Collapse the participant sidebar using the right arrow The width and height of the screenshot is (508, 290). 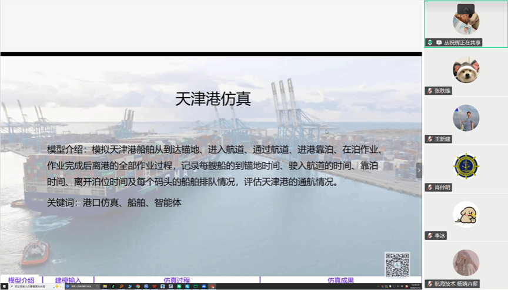(x=419, y=170)
